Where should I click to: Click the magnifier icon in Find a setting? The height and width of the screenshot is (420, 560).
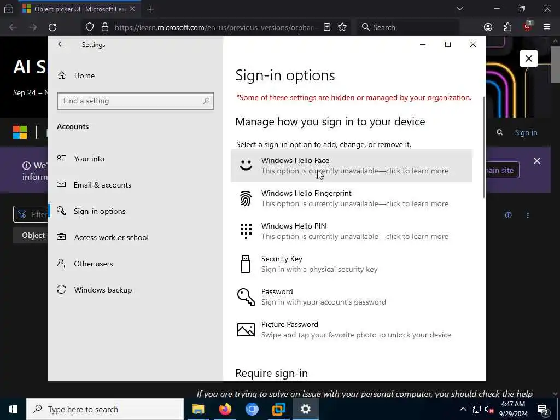tap(206, 101)
